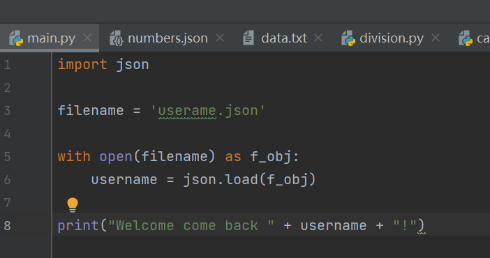This screenshot has width=490, height=258.
Task: Click the main.py Python file icon
Action: 16,38
